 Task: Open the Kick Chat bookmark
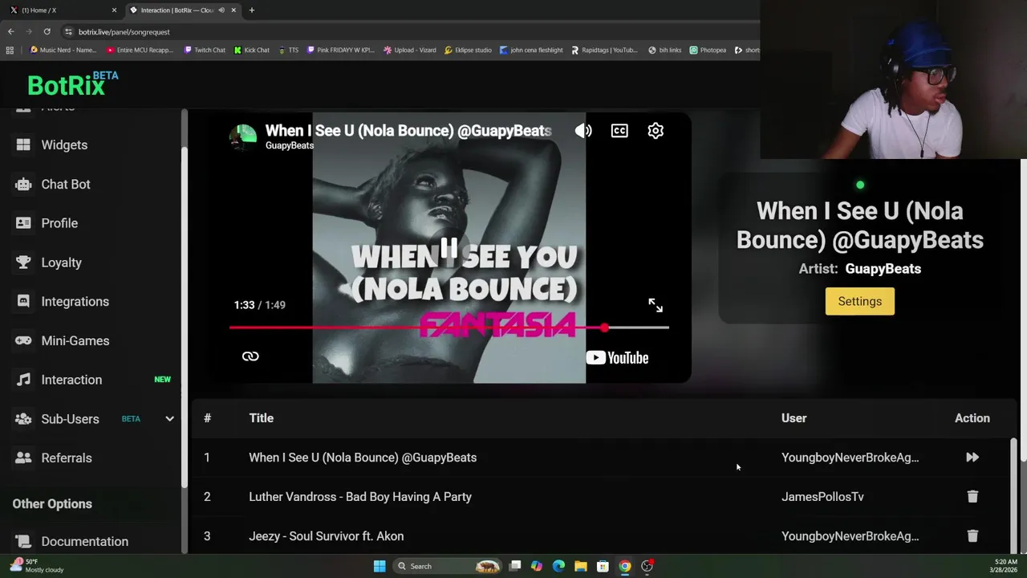click(252, 50)
